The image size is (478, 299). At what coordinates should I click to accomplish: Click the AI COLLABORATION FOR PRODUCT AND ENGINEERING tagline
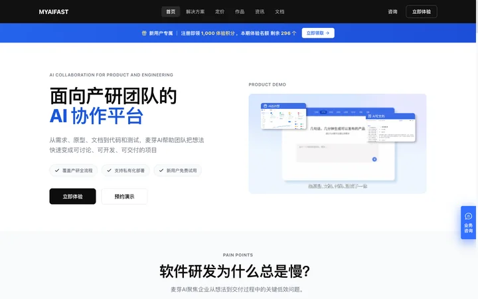(x=112, y=74)
